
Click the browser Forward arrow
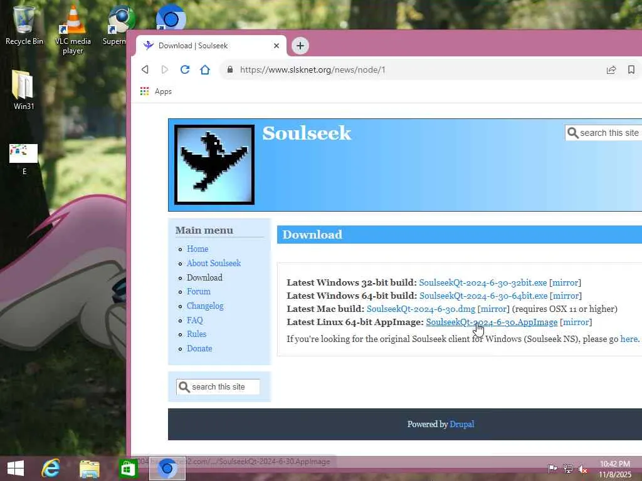coord(165,70)
